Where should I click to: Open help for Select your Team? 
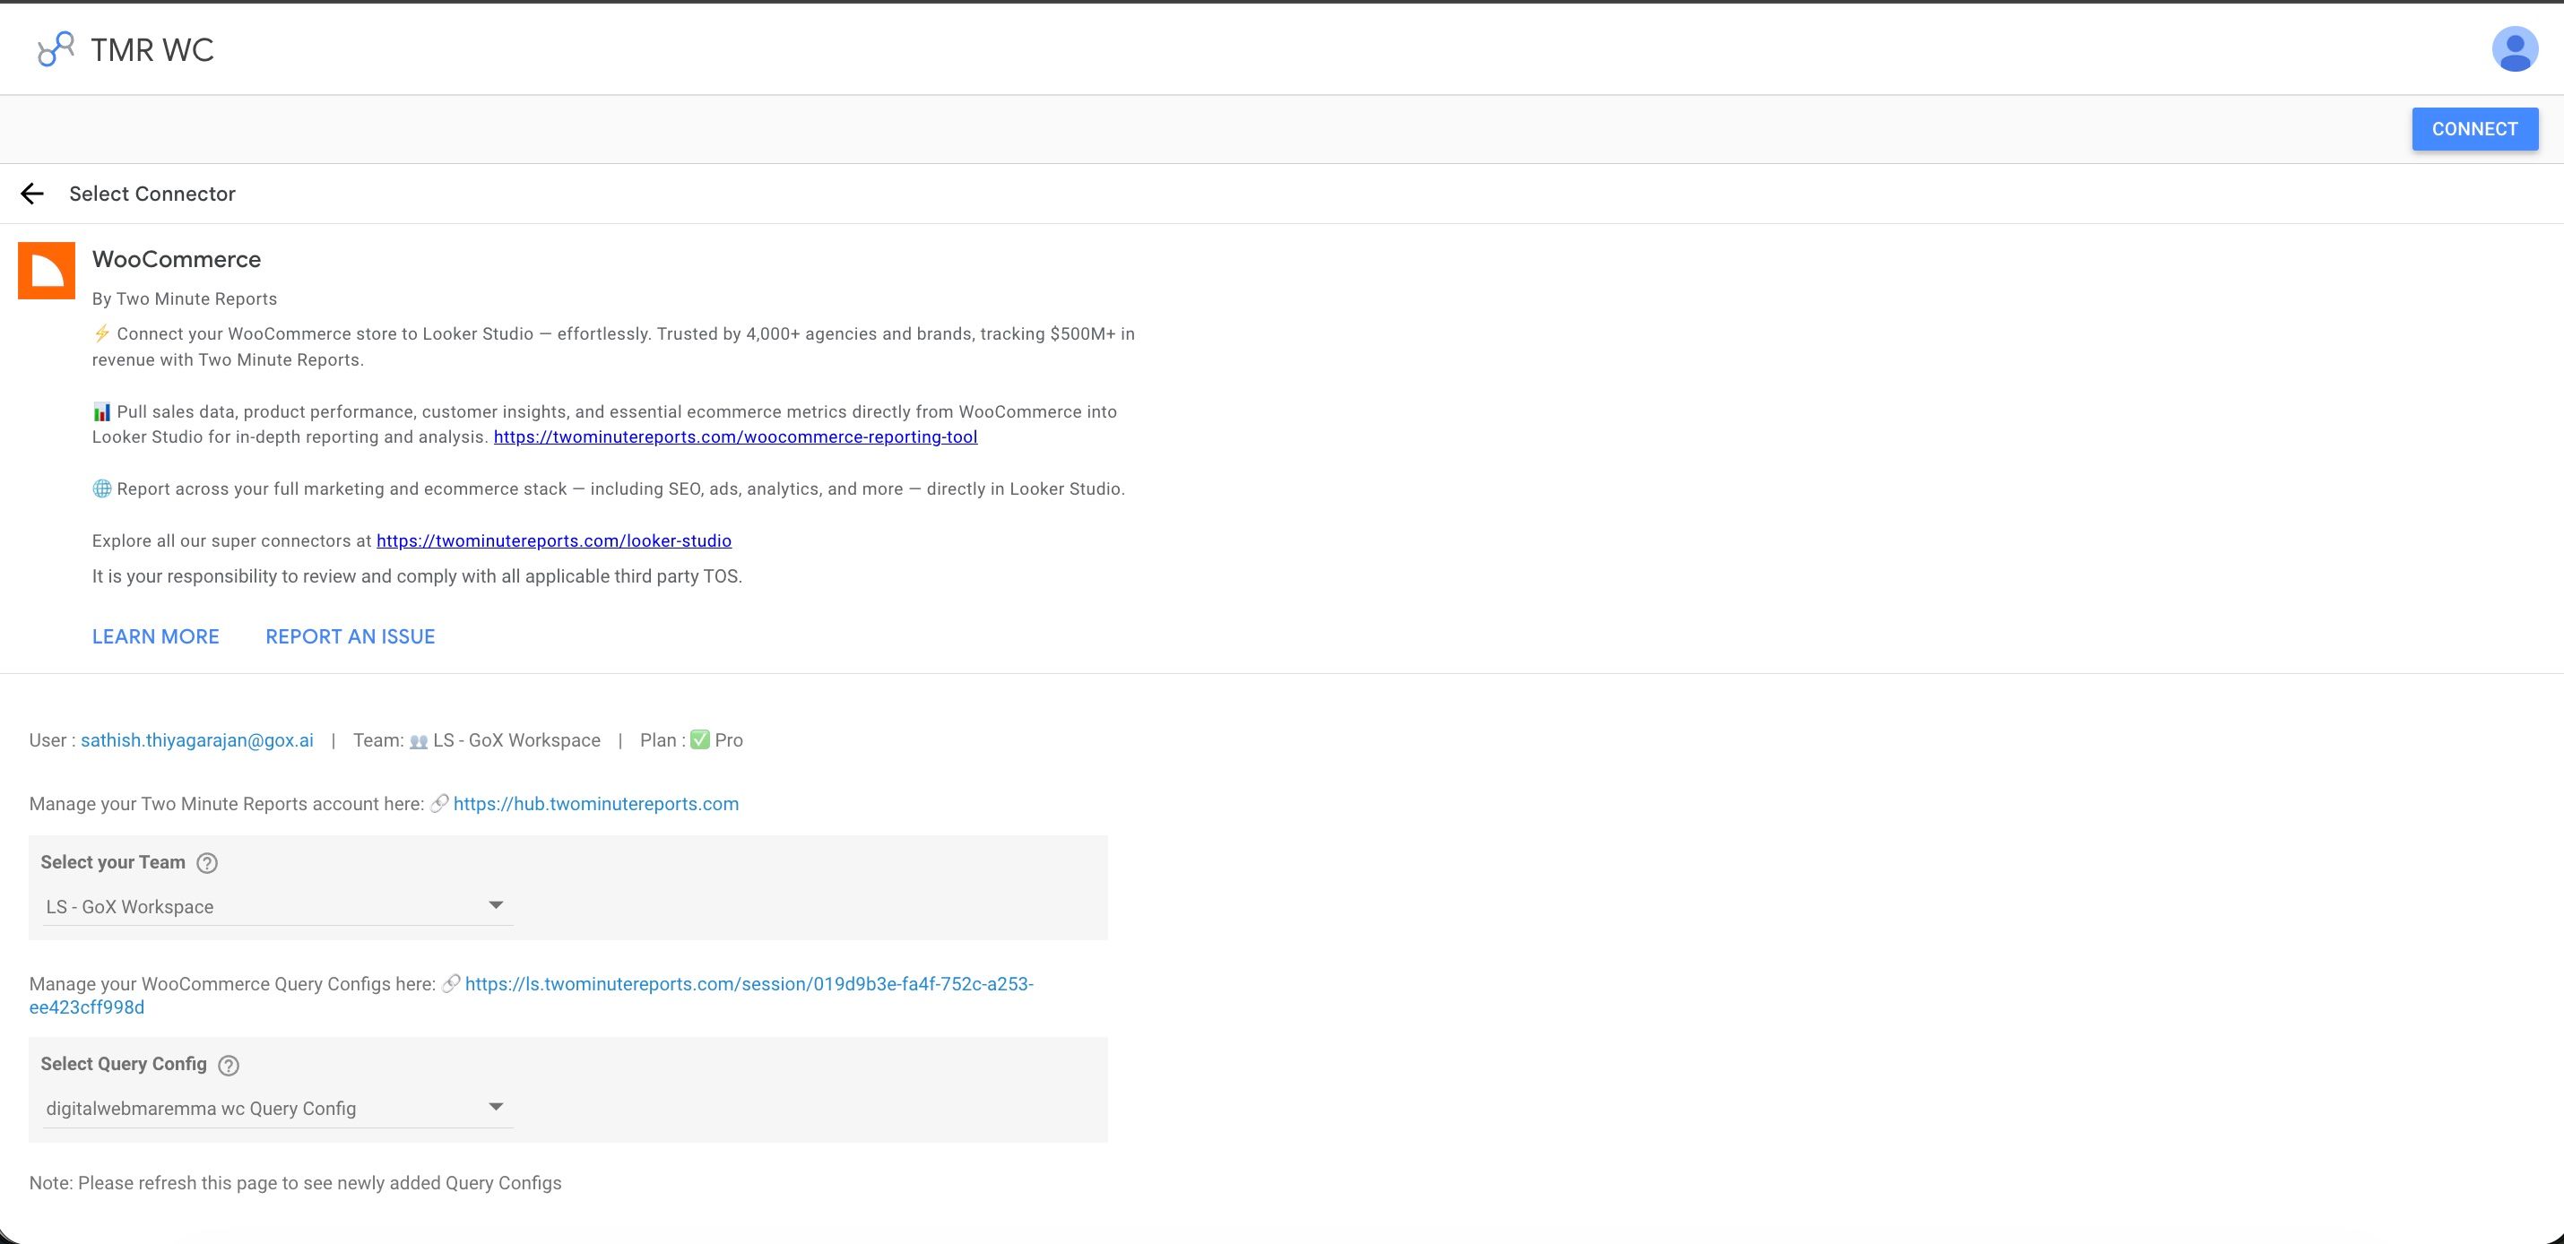coord(208,863)
